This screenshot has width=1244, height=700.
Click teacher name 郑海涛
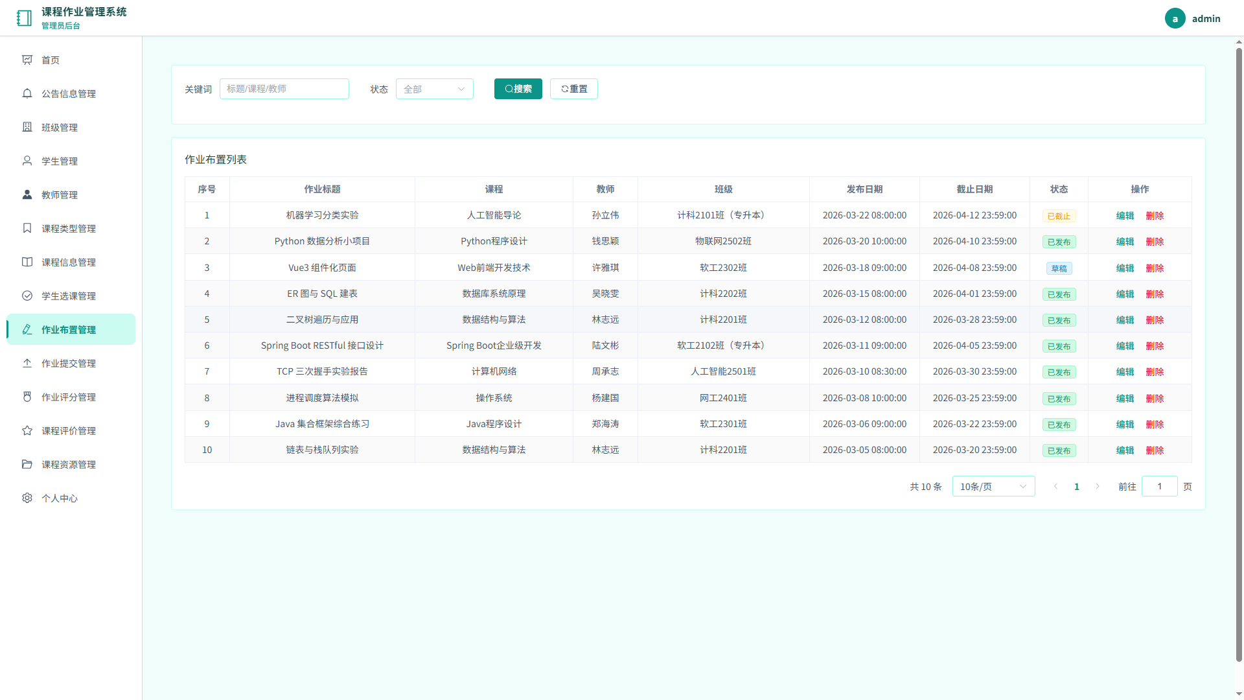click(605, 424)
